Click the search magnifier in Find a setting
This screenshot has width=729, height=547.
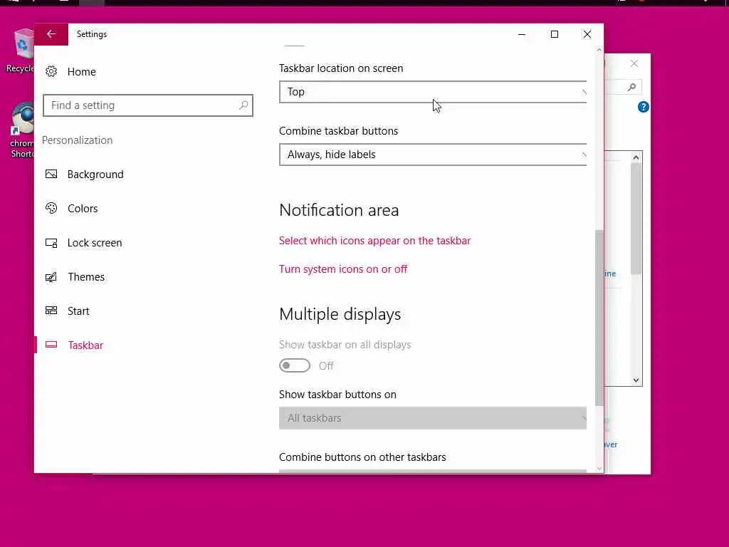243,105
